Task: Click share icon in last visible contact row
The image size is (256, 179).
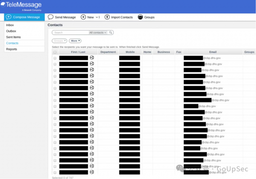Action: click(92, 172)
